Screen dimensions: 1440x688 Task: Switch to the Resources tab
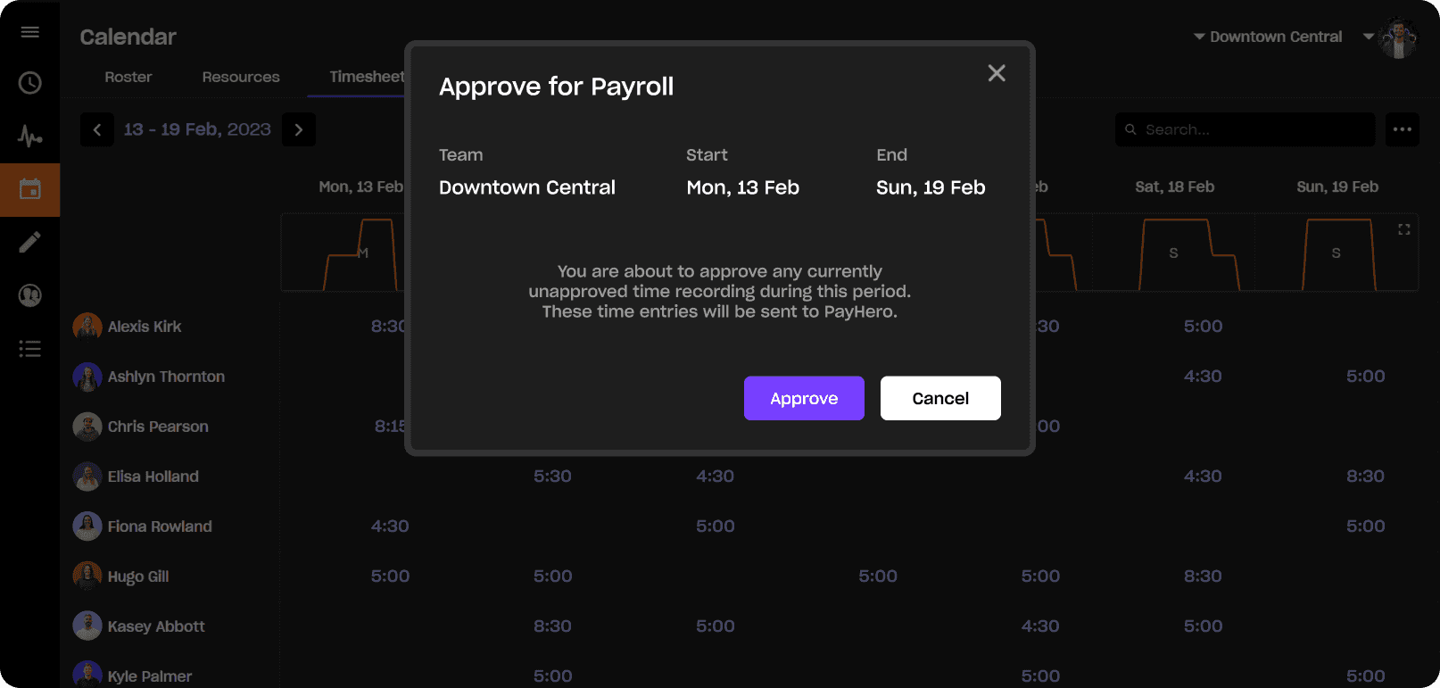coord(240,77)
